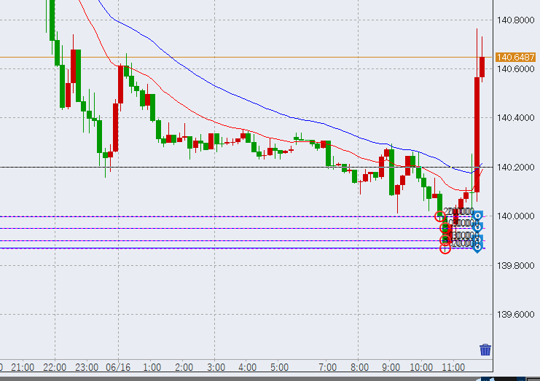Click the topmost red circle entry marker
Screen dimensions: 540x381
(439, 216)
